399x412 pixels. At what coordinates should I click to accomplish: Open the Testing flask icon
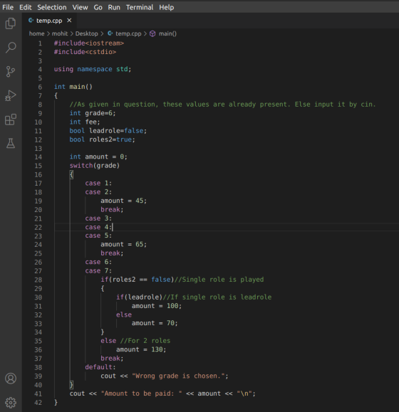11,143
